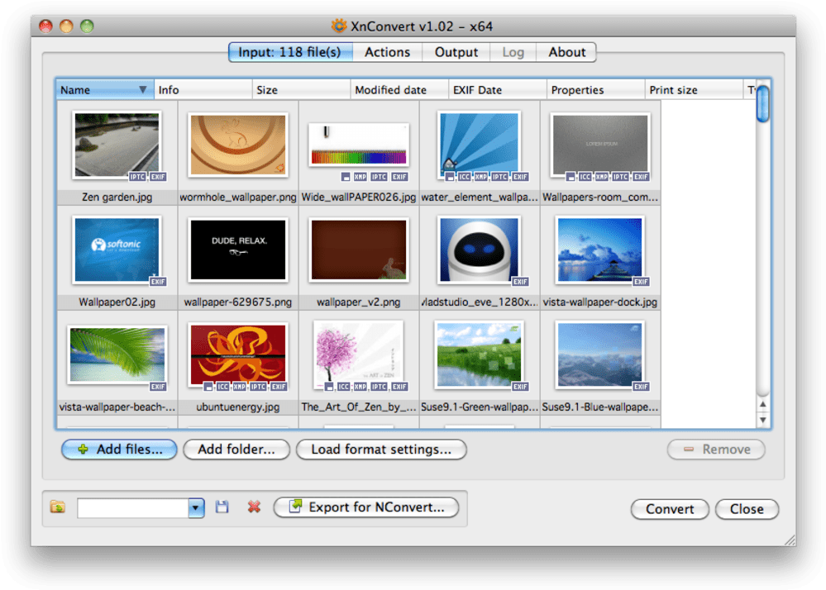
Task: Open the preset combo box dropdown arrow
Action: pyautogui.click(x=196, y=508)
